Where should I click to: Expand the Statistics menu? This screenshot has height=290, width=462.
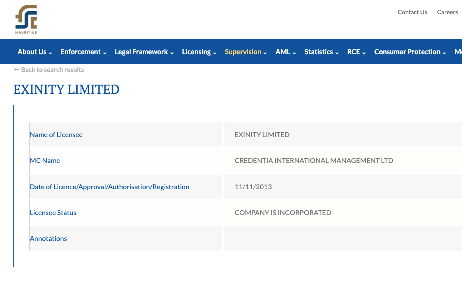[x=322, y=52]
